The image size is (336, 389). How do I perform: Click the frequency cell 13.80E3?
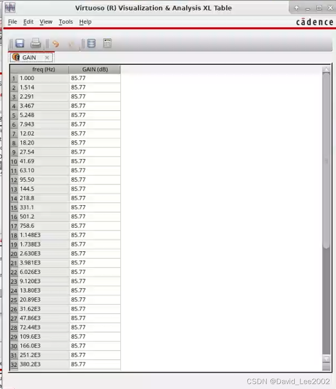click(x=44, y=290)
